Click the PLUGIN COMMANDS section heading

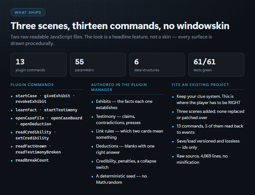[32, 85]
